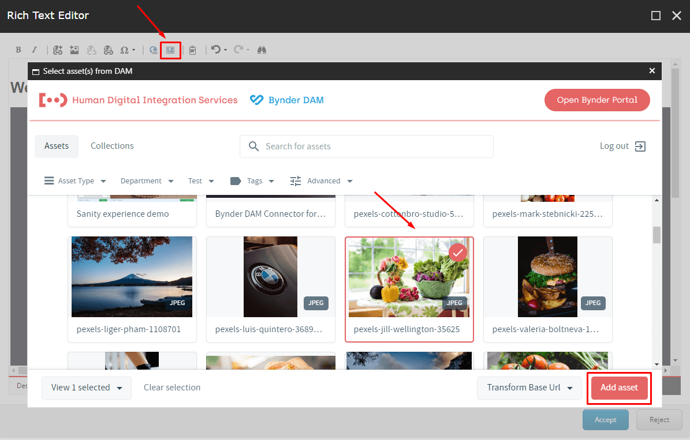
Task: Switch to the Collections tab
Action: pos(112,146)
